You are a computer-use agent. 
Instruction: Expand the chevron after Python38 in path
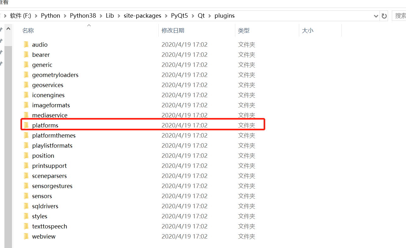[101, 16]
